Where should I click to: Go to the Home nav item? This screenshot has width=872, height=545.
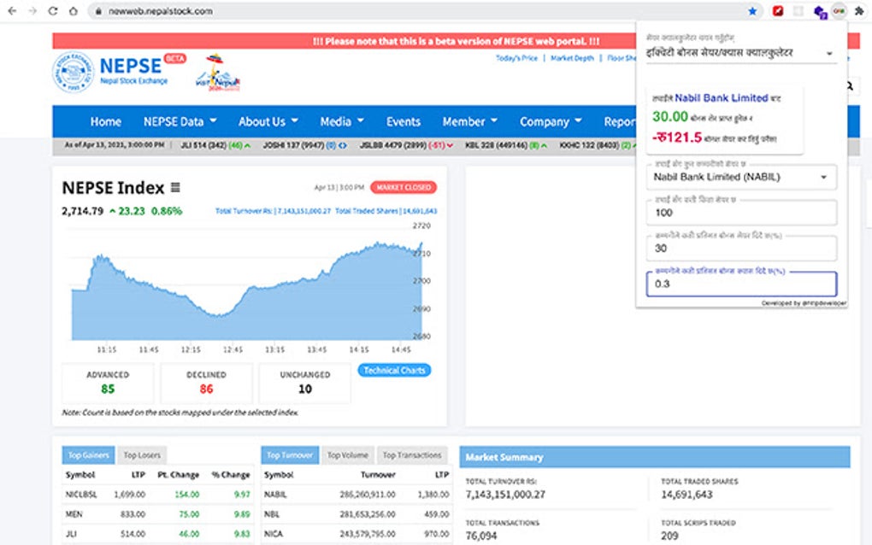pyautogui.click(x=106, y=121)
